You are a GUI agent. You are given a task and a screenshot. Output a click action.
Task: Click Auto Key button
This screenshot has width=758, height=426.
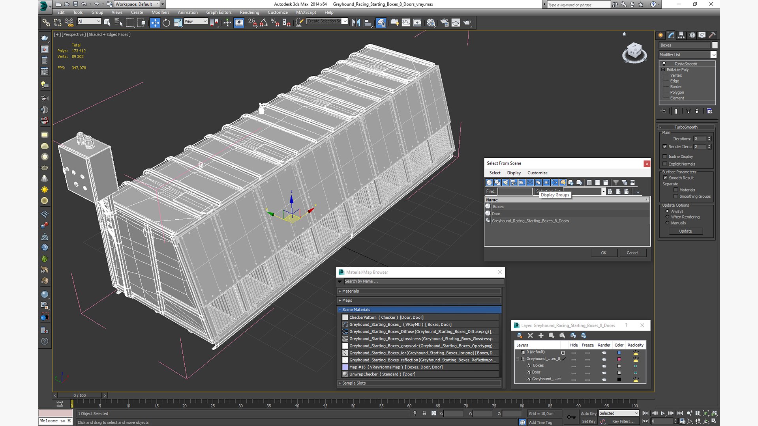coord(588,413)
